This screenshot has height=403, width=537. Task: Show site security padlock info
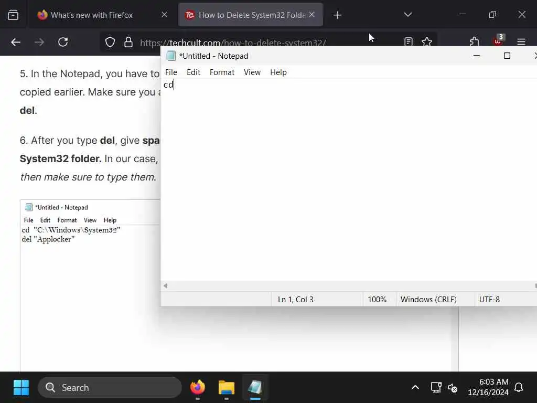pyautogui.click(x=128, y=42)
